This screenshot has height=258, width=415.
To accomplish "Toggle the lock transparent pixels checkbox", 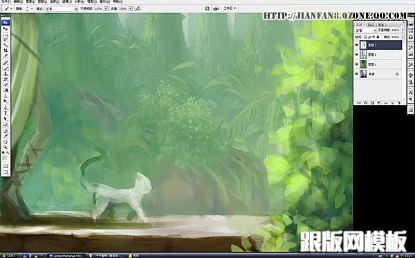I will pos(365,37).
